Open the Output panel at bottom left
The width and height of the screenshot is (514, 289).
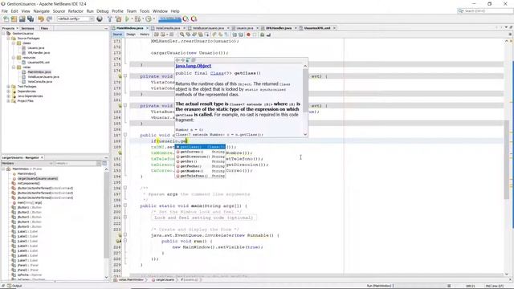[x=14, y=286]
